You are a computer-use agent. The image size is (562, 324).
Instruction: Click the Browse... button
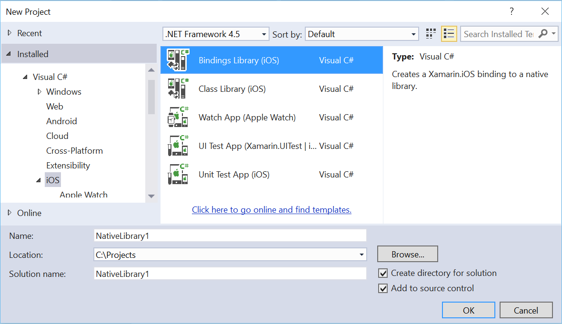click(408, 254)
